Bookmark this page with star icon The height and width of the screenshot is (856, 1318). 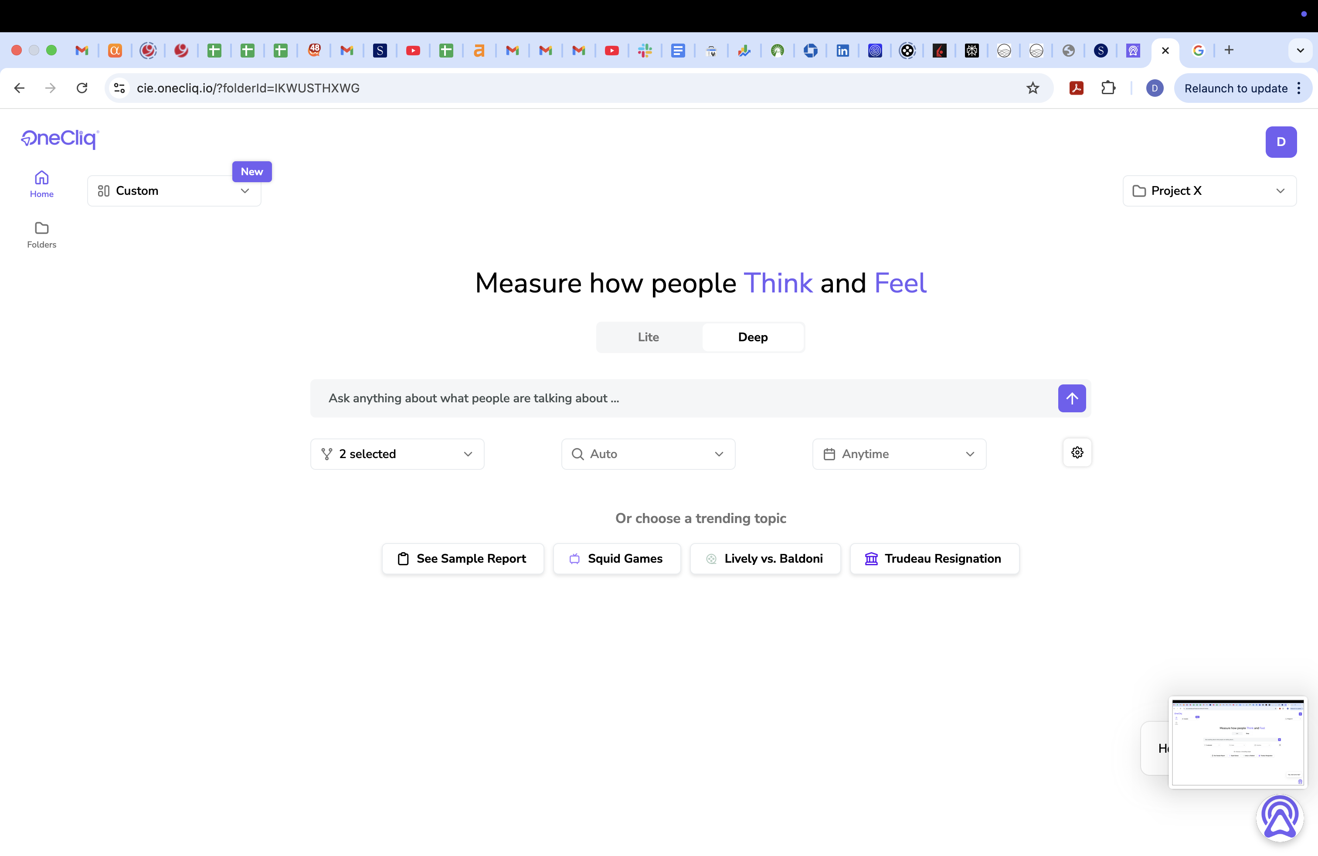pyautogui.click(x=1032, y=88)
